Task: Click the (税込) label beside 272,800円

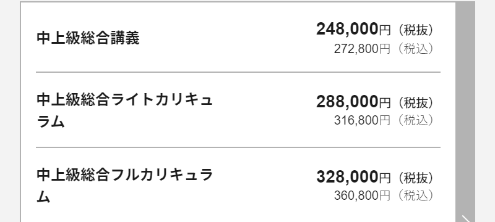Action: click(x=415, y=49)
